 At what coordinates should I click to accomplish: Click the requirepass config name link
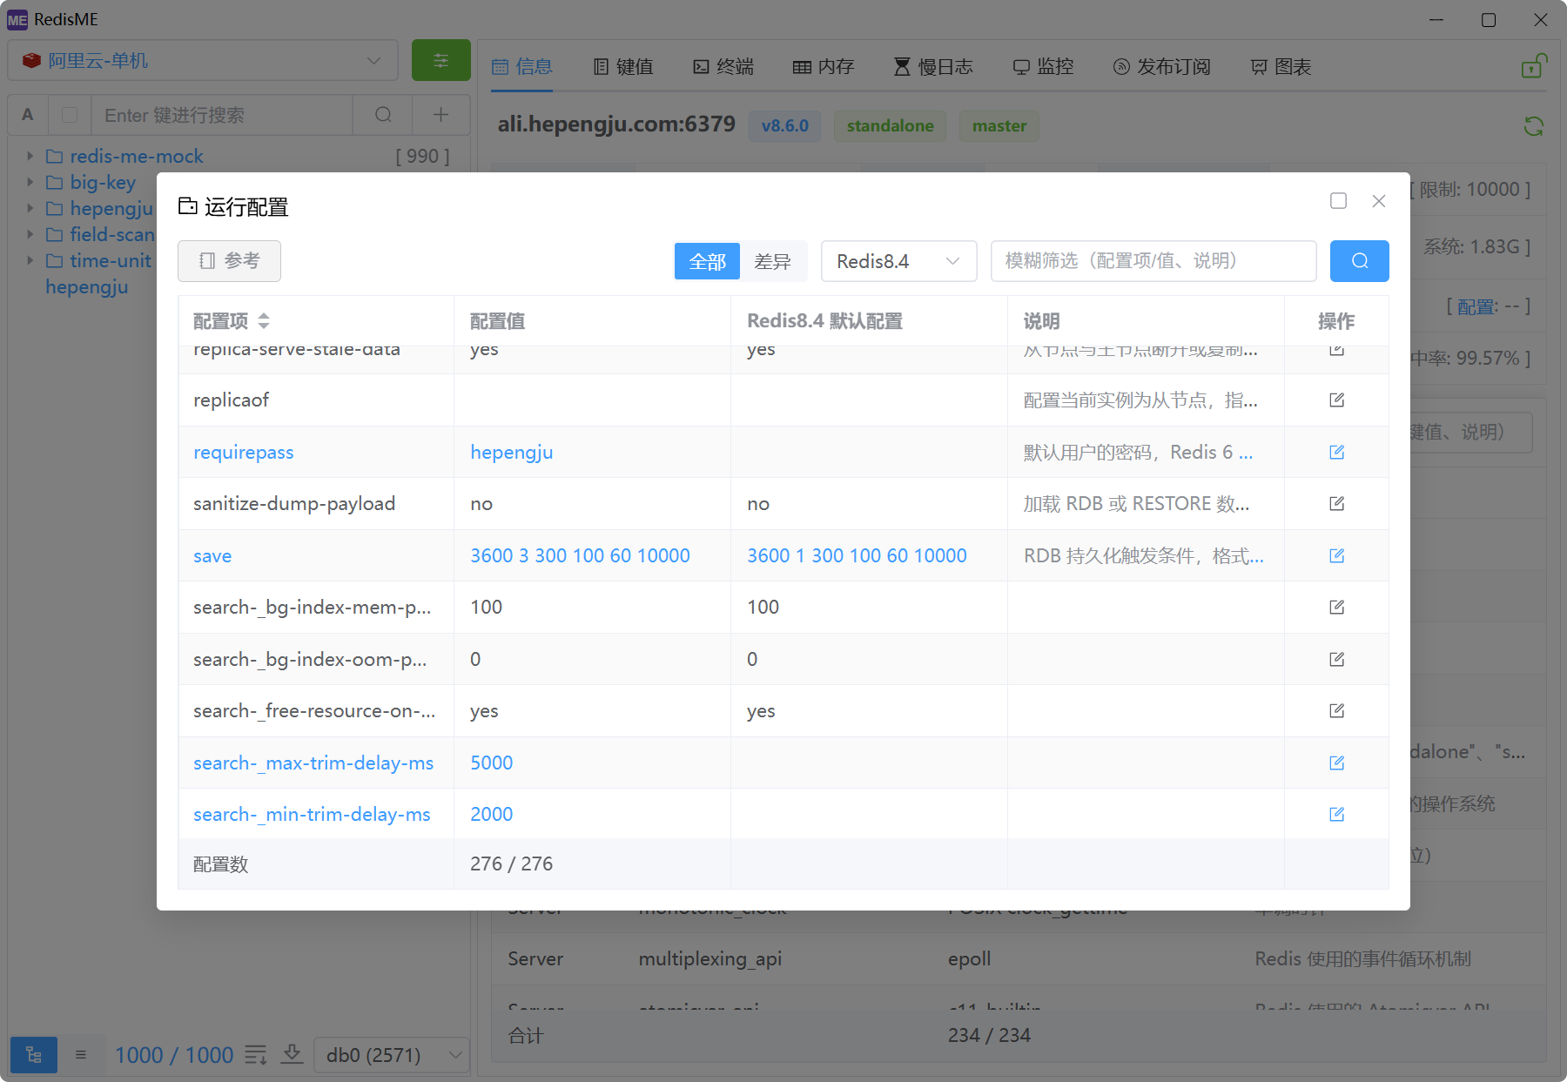click(x=243, y=453)
